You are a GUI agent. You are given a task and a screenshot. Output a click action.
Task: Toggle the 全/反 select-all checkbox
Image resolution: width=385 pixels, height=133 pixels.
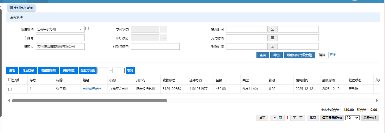click(10, 80)
